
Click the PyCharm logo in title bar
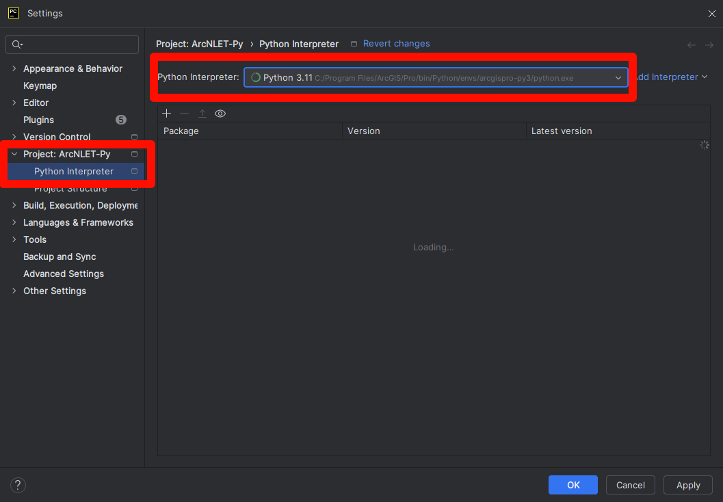[x=14, y=13]
